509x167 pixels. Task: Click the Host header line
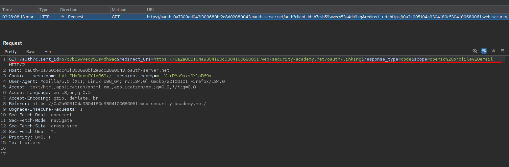89,70
